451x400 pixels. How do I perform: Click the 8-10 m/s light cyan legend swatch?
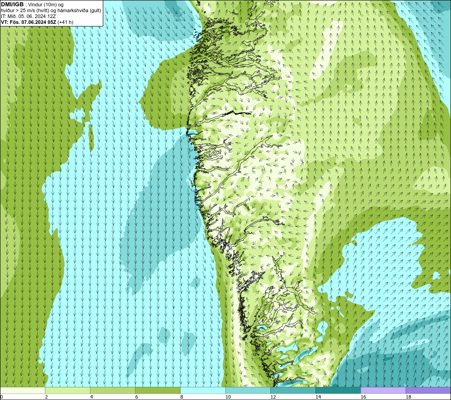tap(203, 390)
